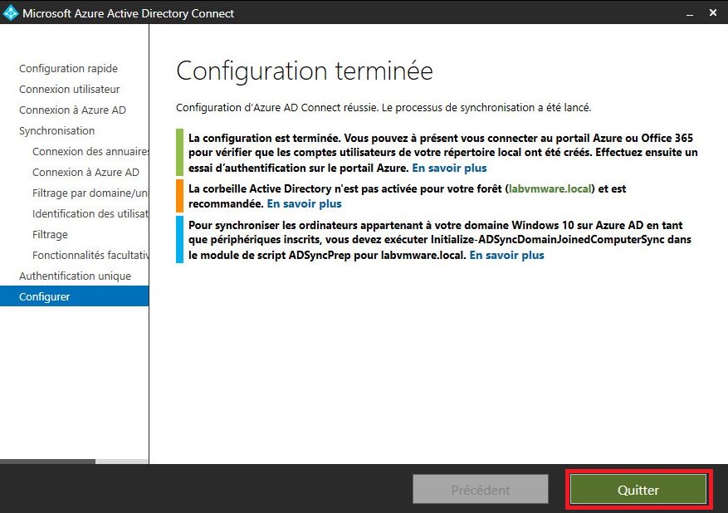
Task: Click the Microsoft Azure Active Directory Connect title text
Action: tap(128, 13)
